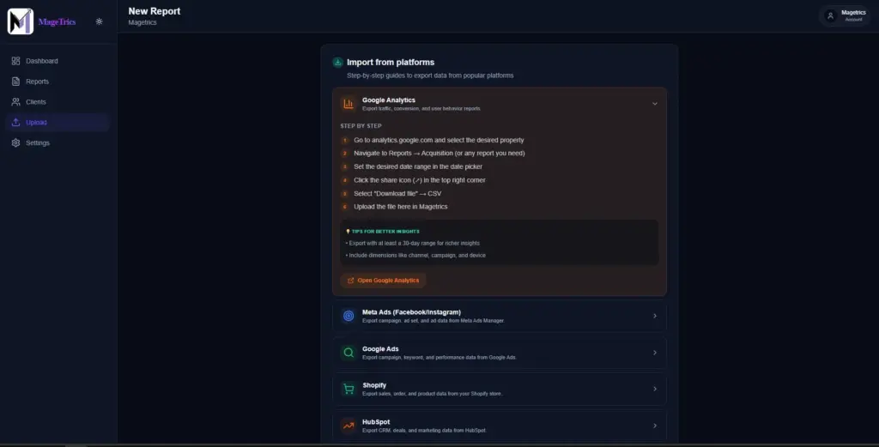Expand the Google Ads guide chevron

654,353
